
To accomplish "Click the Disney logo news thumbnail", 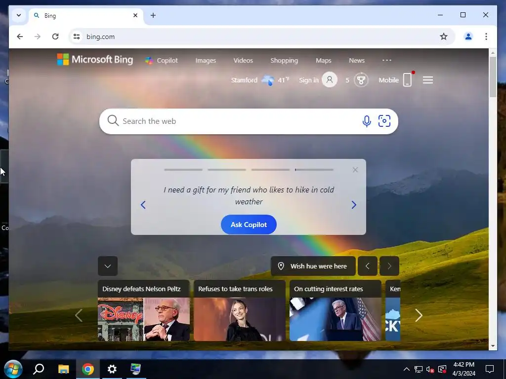I will point(120,319).
